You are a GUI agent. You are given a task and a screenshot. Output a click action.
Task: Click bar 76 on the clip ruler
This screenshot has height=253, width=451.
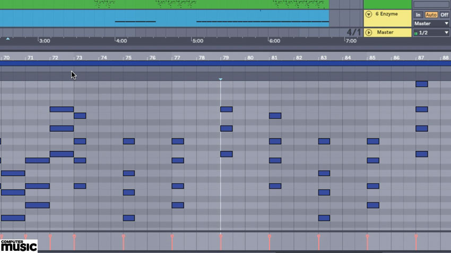click(x=152, y=58)
